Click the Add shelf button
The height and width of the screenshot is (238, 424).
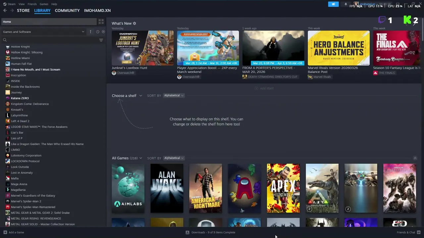pos(264,88)
